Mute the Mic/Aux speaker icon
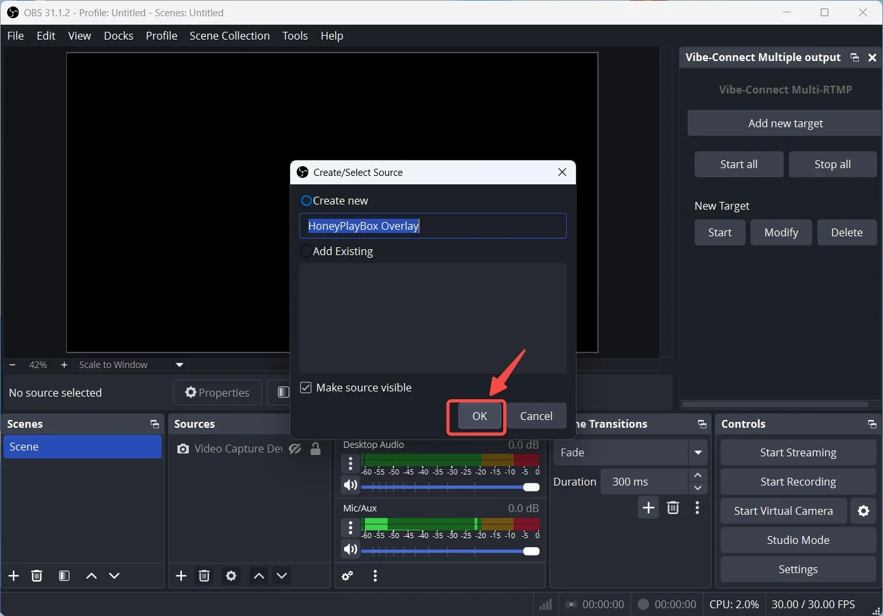This screenshot has height=616, width=883. [x=351, y=550]
